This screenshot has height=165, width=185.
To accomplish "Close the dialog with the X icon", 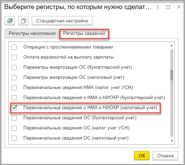I will 179,7.
